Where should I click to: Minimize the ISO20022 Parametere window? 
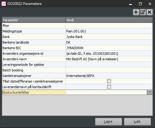pyautogui.click(x=130, y=4)
